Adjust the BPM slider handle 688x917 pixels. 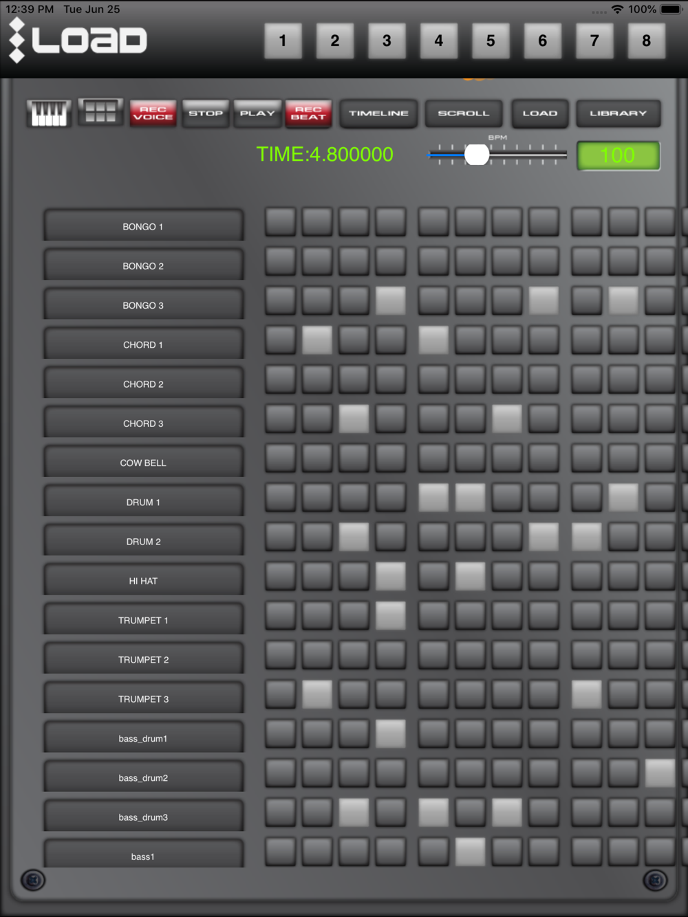tap(477, 155)
